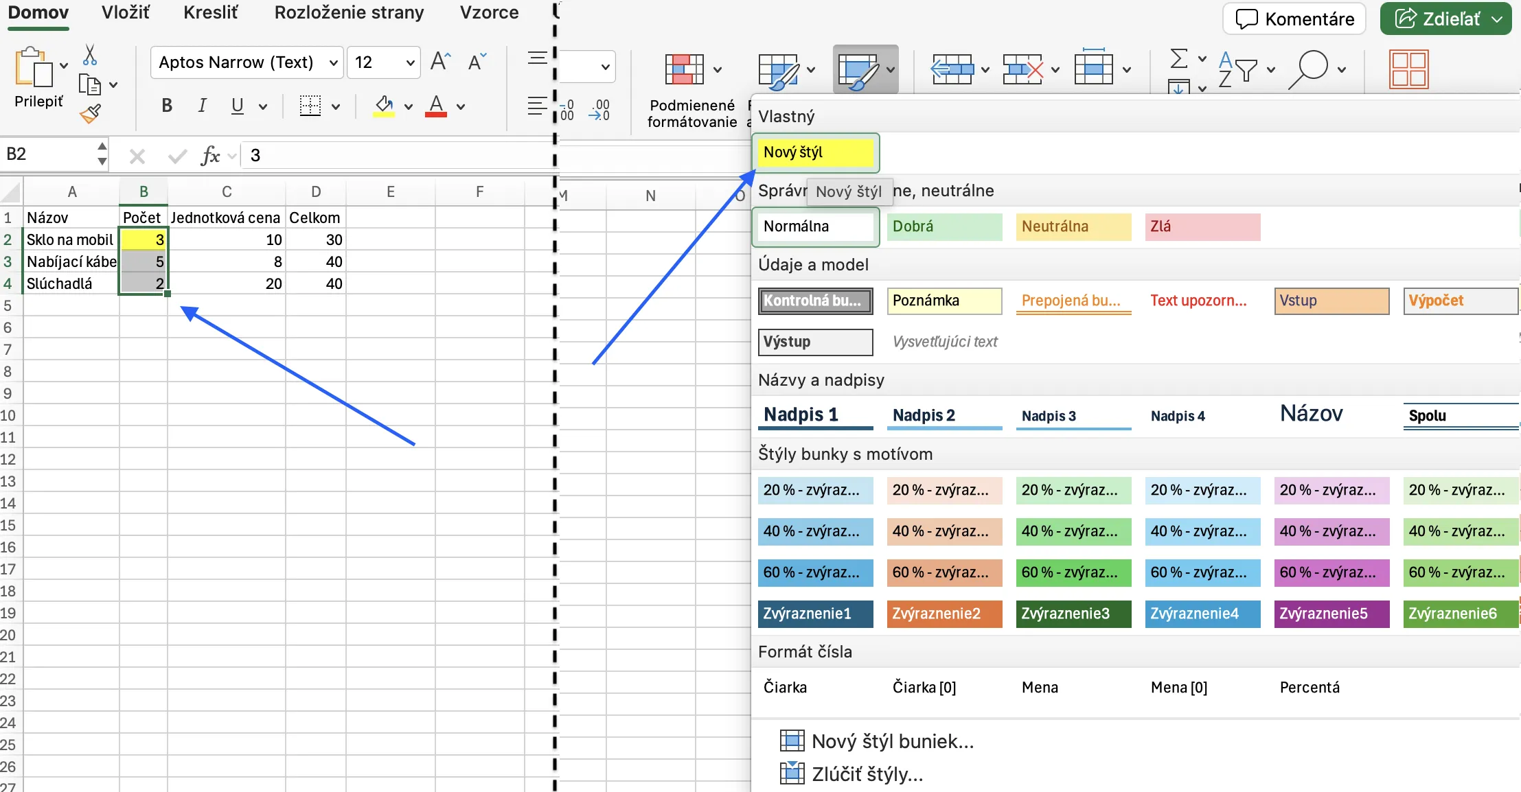
Task: Click the Cut scissors icon
Action: [89, 55]
